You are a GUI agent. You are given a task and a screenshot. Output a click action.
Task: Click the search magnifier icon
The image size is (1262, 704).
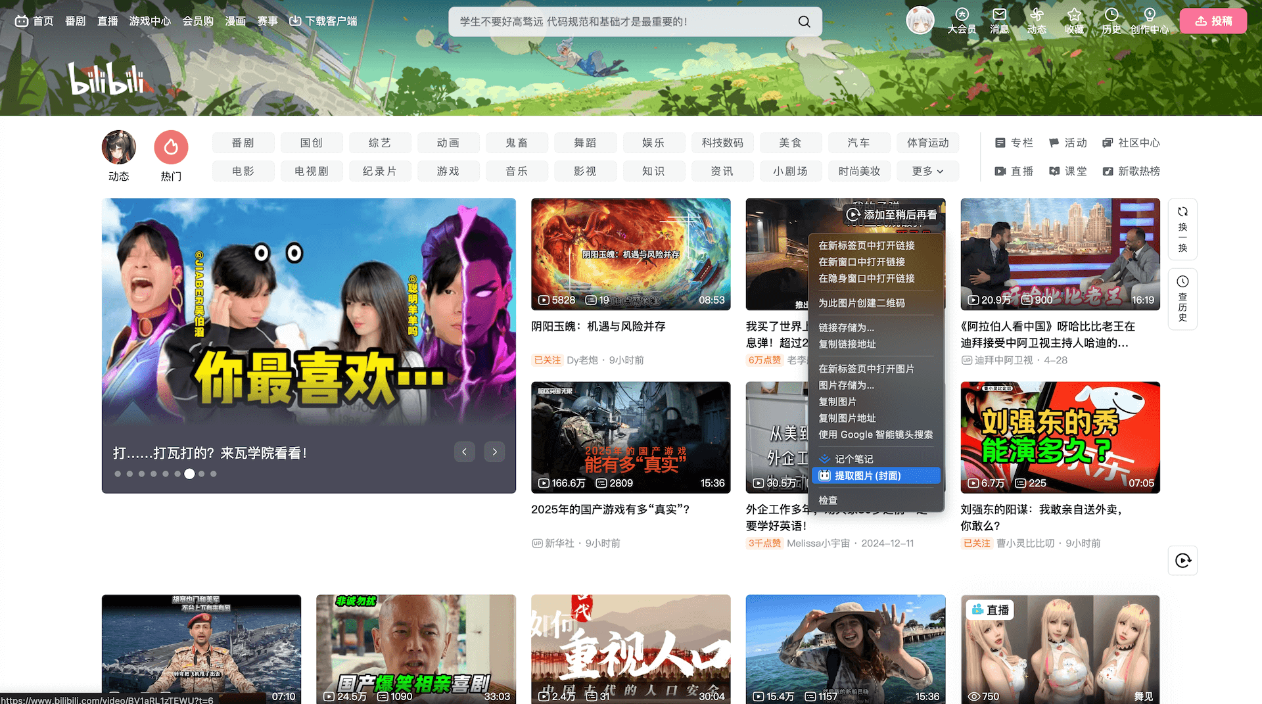[804, 22]
